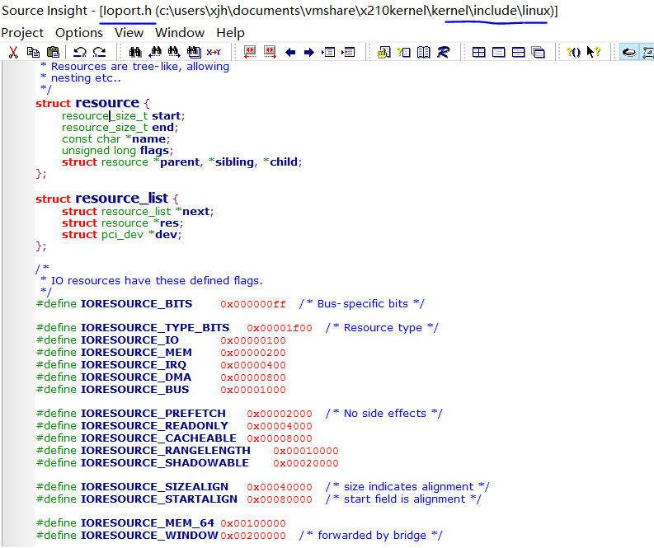Viewport: 654px width, 548px height.
Task: Open the Help menu
Action: click(x=230, y=32)
